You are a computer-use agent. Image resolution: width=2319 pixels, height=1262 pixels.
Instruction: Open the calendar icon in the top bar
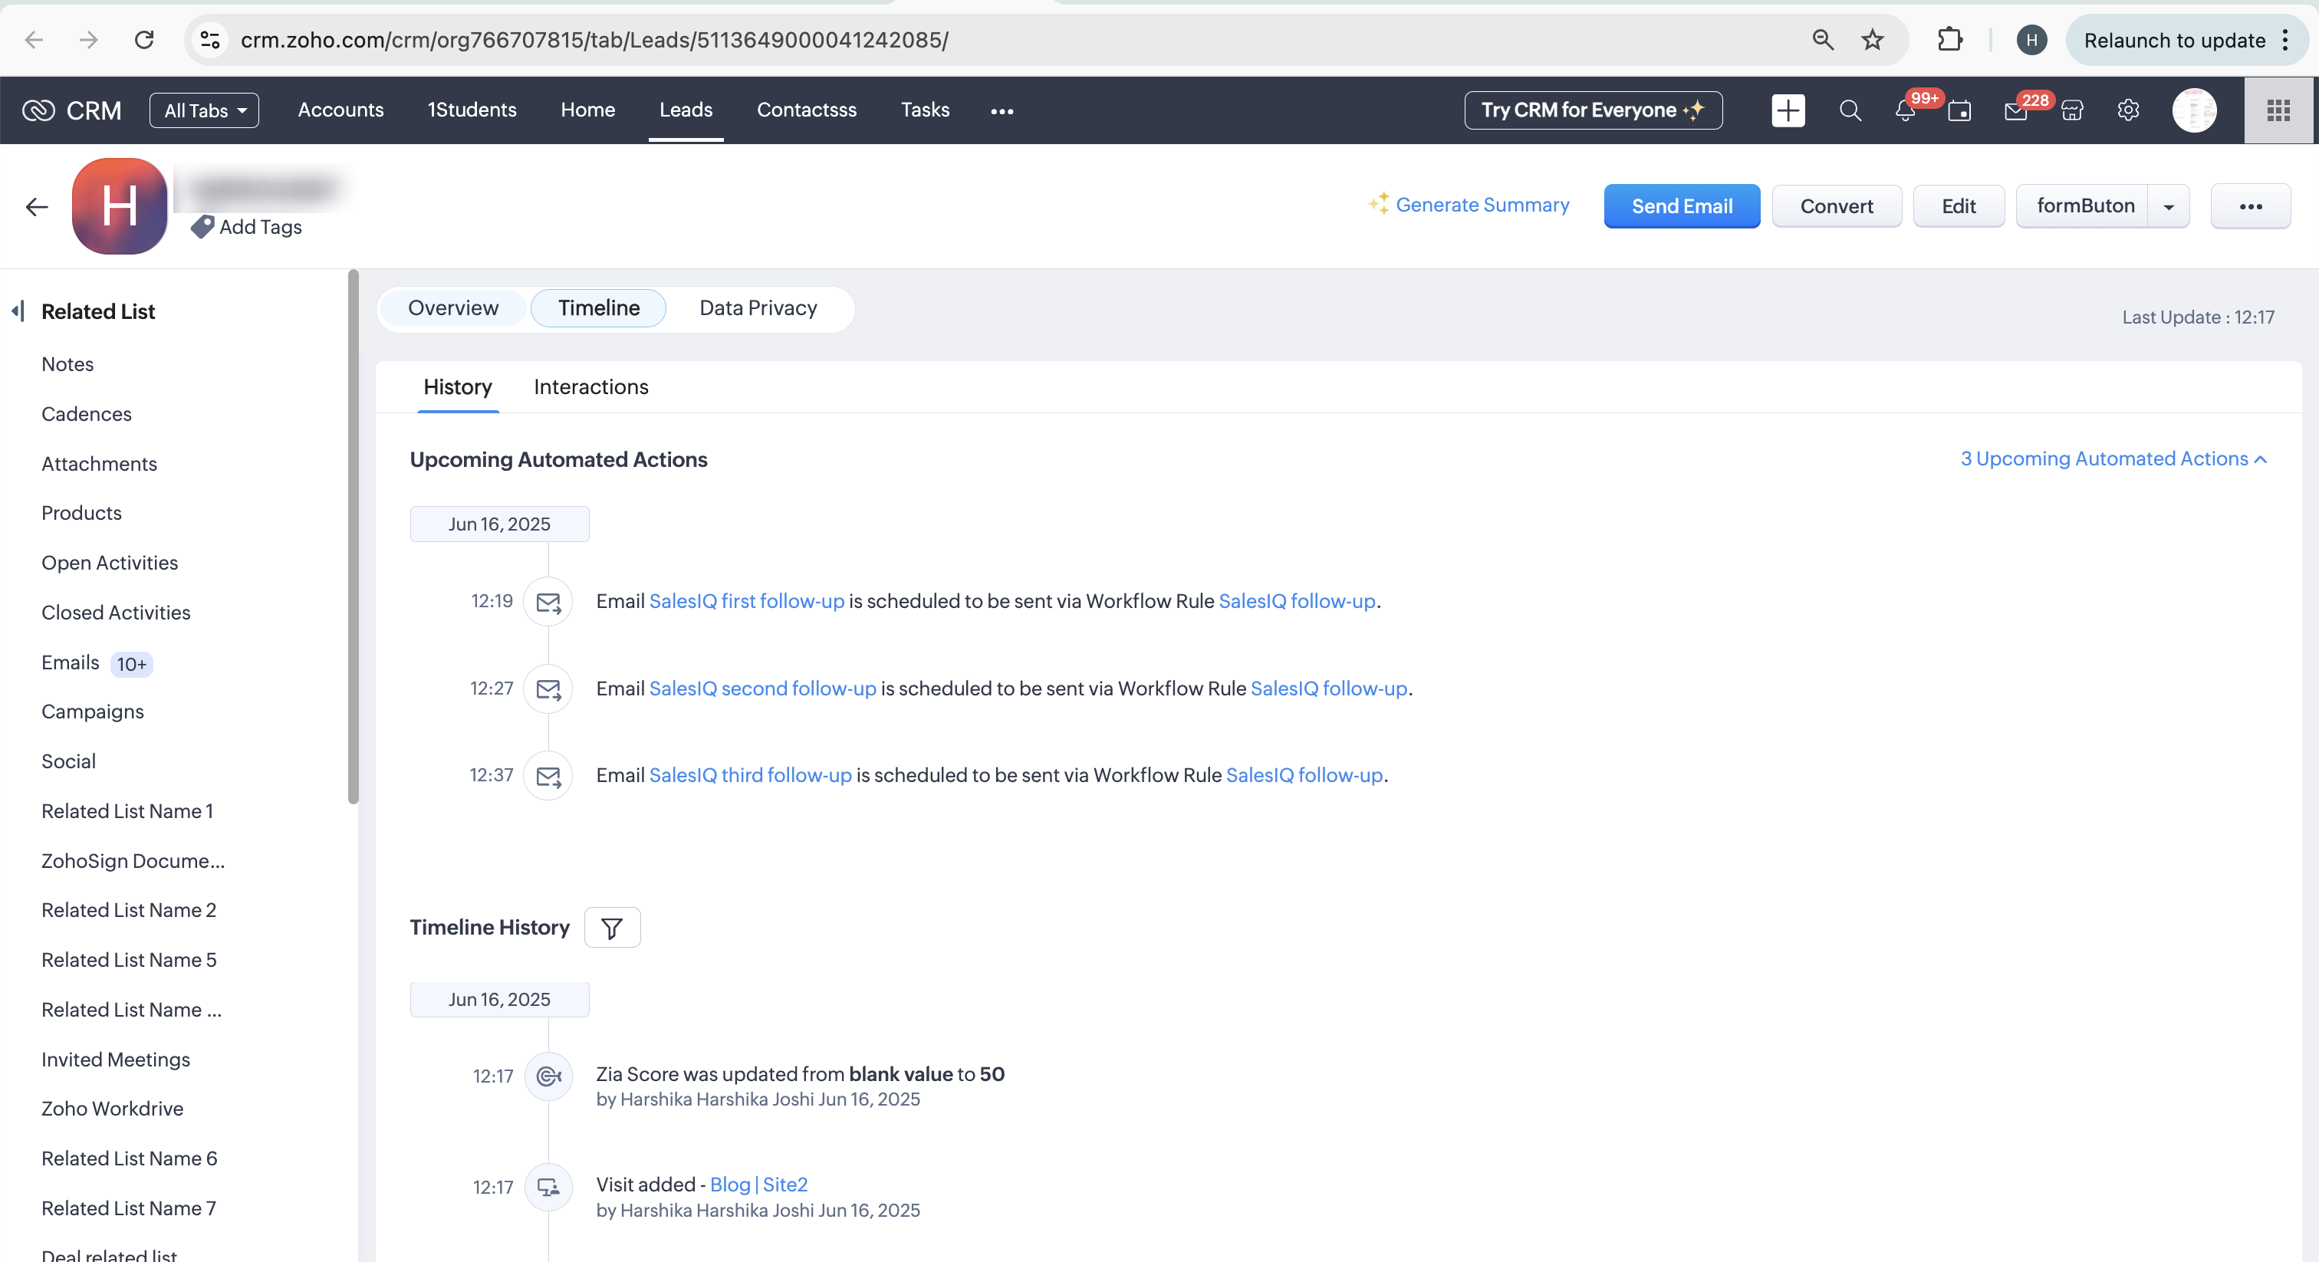pos(1959,110)
